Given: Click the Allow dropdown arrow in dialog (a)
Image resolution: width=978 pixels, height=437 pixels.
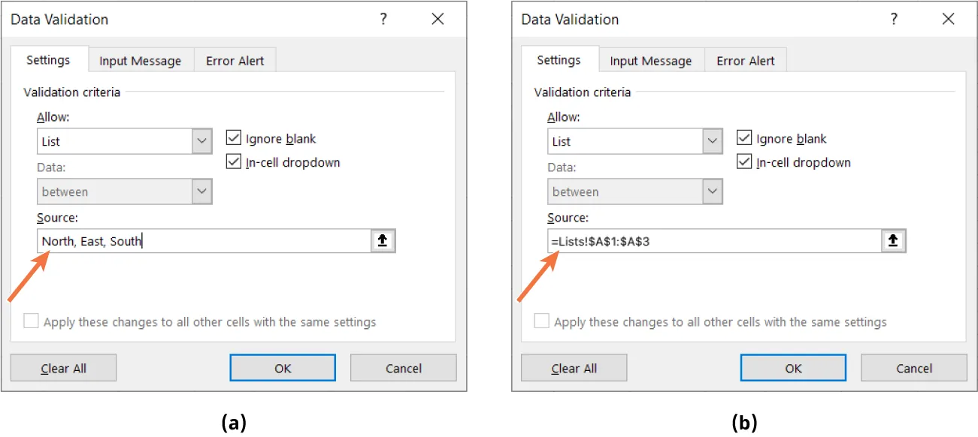Looking at the screenshot, I should [201, 141].
